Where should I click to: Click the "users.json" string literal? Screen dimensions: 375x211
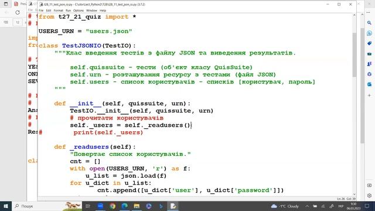tap(109, 31)
